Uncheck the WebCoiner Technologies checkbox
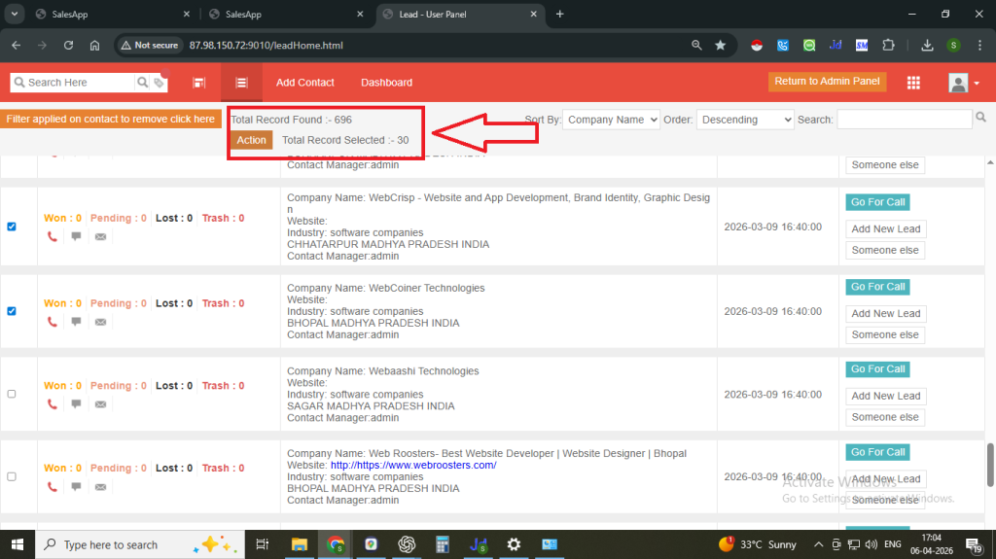 click(x=12, y=311)
